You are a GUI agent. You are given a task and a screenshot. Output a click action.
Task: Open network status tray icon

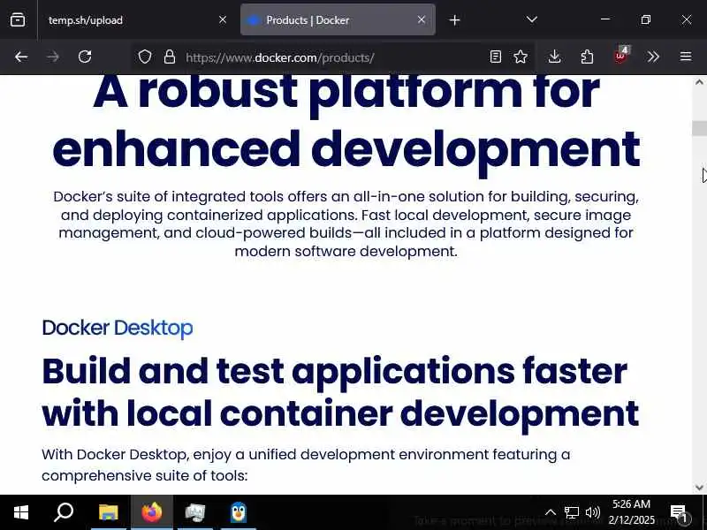pos(571,512)
